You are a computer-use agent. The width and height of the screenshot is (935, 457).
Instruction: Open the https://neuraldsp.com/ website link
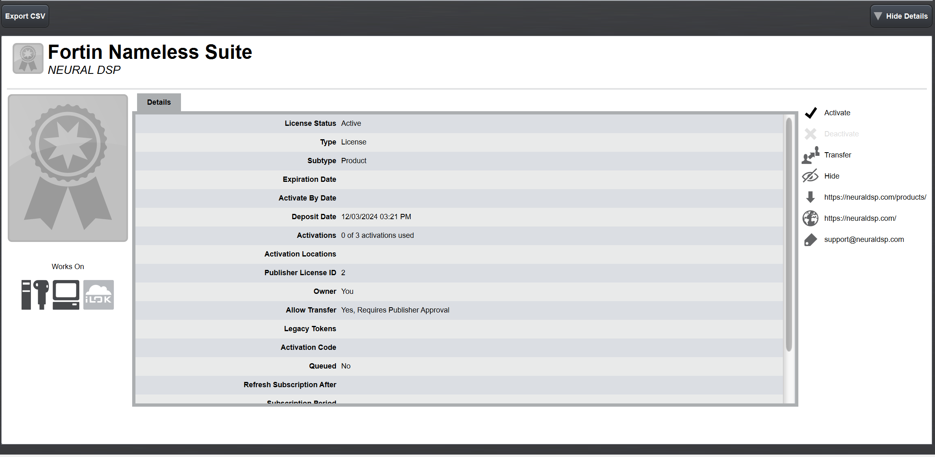click(860, 218)
